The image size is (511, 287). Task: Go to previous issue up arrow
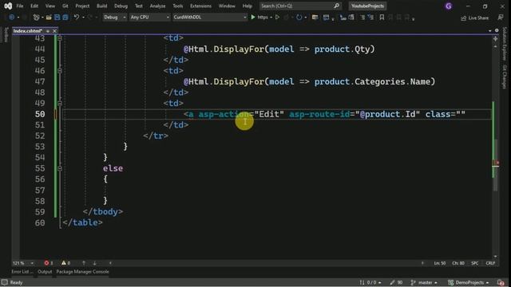(x=84, y=263)
